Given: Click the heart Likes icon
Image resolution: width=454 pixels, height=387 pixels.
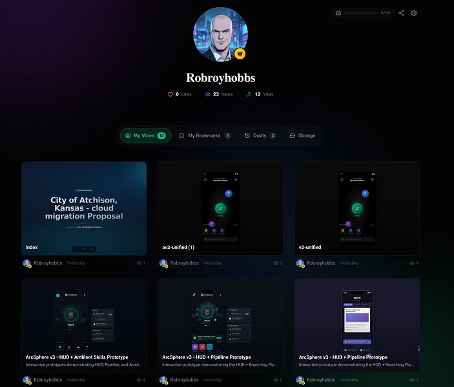Looking at the screenshot, I should click(x=170, y=94).
